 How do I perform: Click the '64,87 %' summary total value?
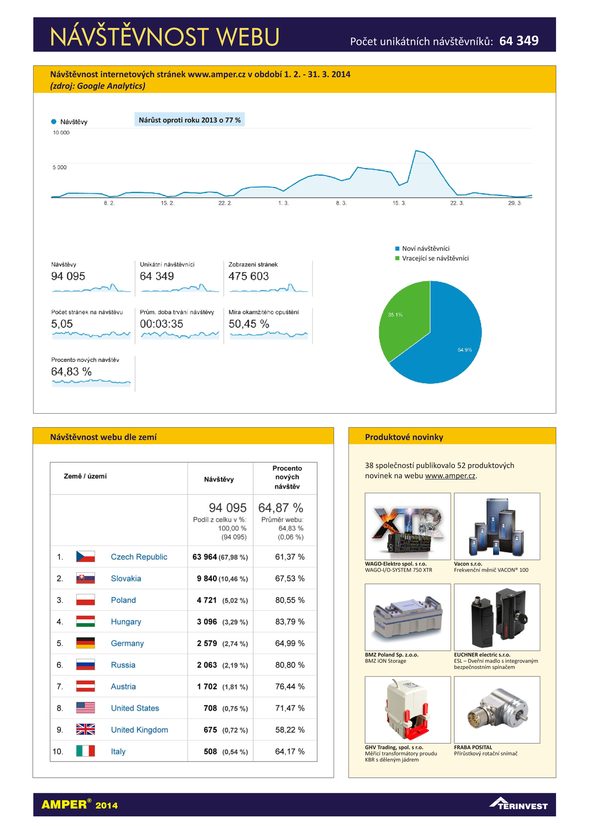pos(281,508)
